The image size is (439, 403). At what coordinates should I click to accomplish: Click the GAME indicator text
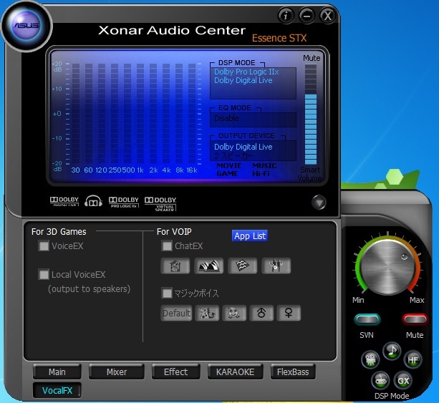(x=227, y=173)
